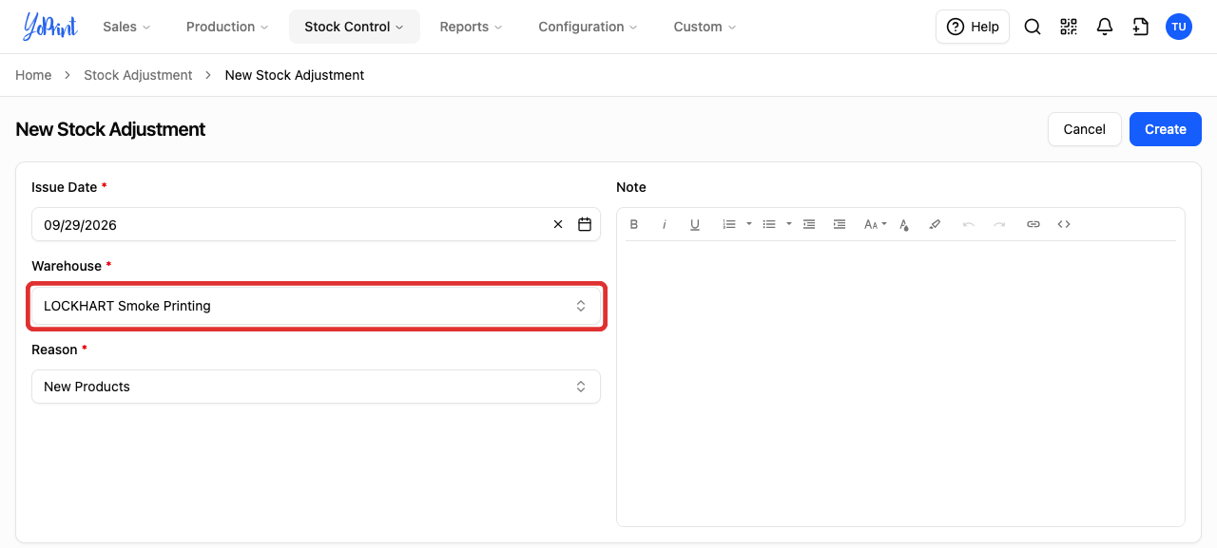
Task: Open the numbered list style dropdown arrow
Action: [x=749, y=224]
